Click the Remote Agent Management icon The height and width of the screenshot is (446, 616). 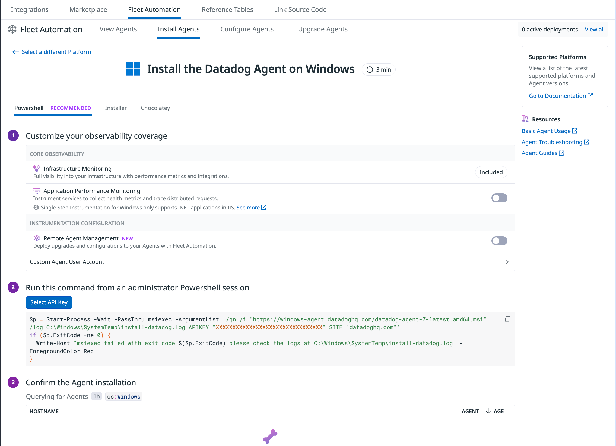tap(36, 238)
